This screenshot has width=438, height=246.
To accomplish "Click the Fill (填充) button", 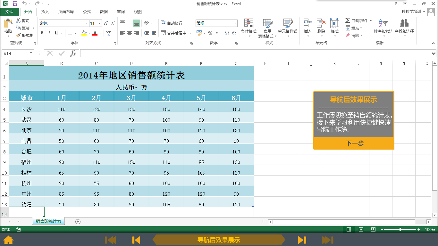I will pos(354,28).
